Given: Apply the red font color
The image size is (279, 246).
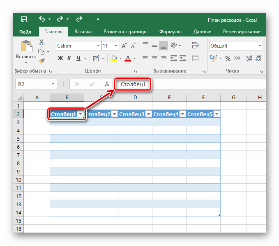Looking at the screenshot, I should [128, 58].
